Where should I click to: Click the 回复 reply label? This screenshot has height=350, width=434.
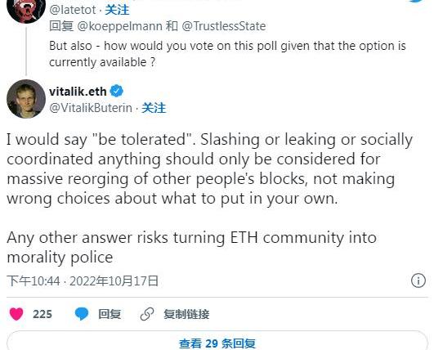coord(110,314)
